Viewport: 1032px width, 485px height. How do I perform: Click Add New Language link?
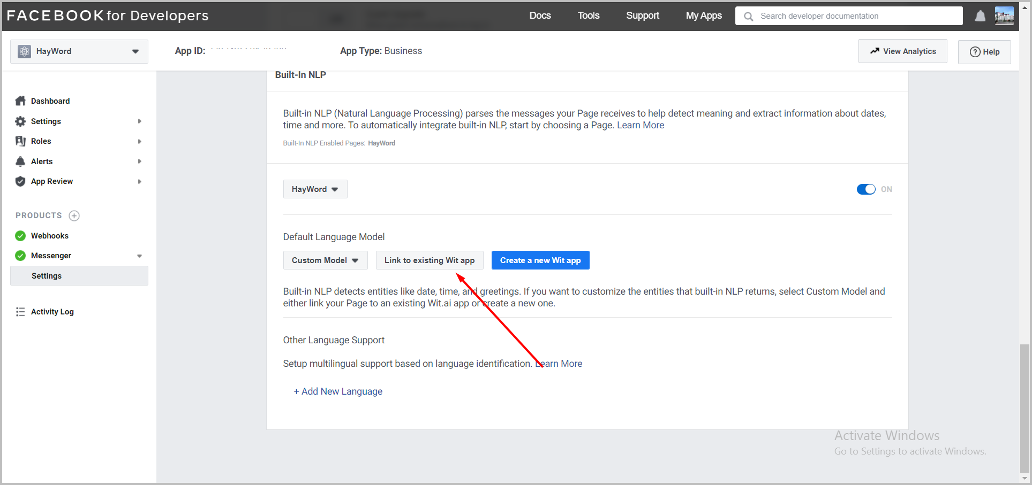point(338,391)
